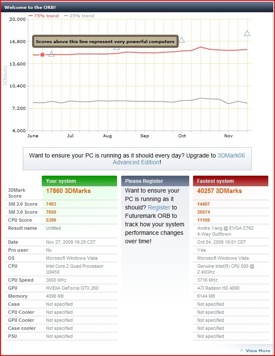The width and height of the screenshot is (275, 356).
Task: Click the triangle marker in mid-June on chart
Action: coord(52,54)
